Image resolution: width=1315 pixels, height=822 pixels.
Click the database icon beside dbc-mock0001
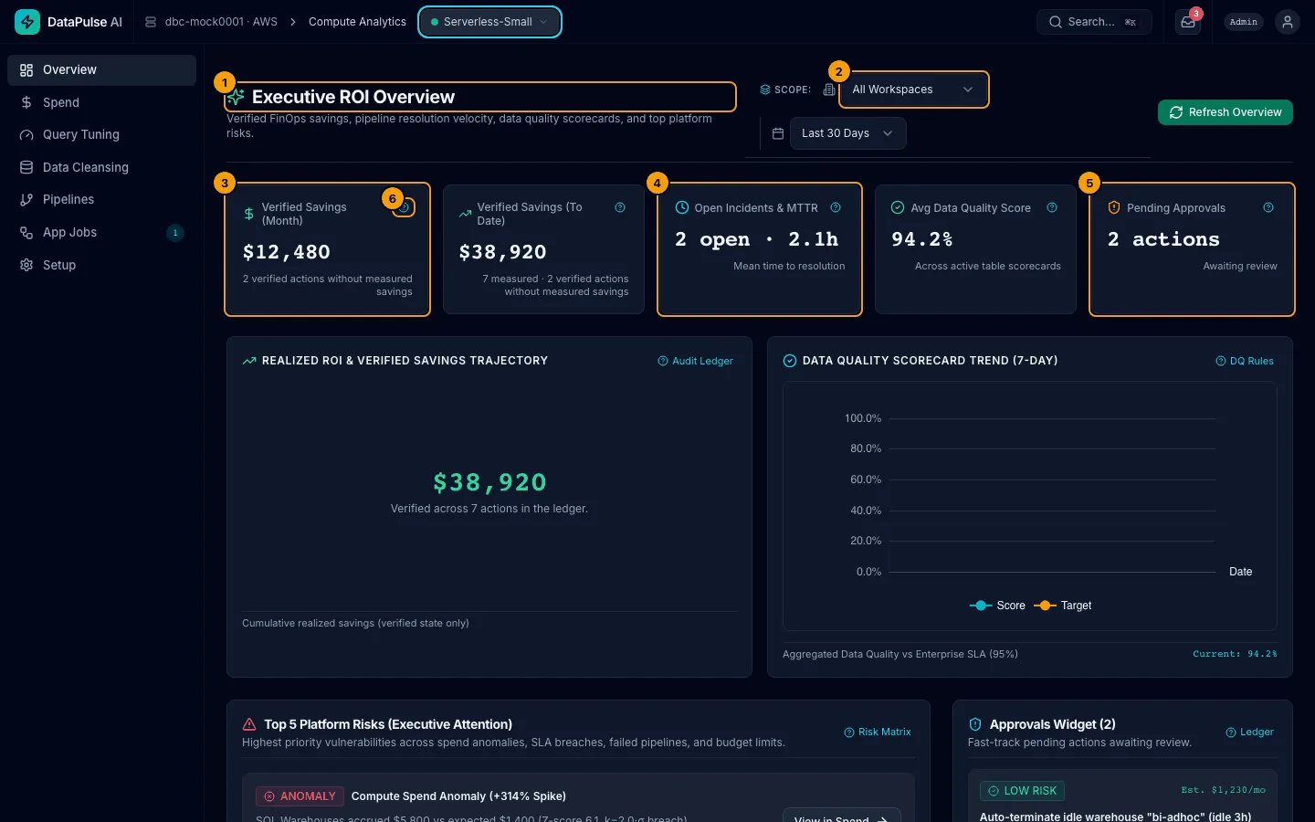click(151, 22)
